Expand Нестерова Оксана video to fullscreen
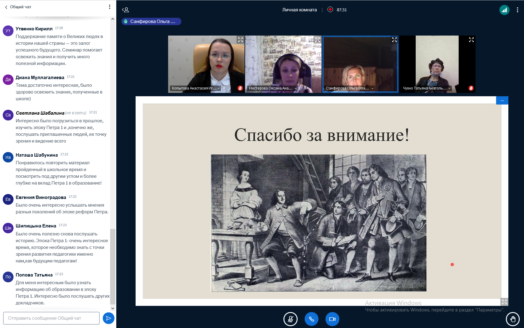 [x=318, y=40]
